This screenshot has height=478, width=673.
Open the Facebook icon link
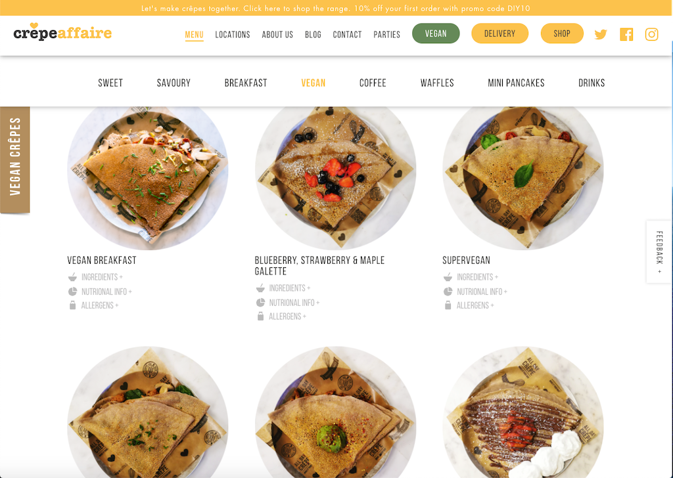(626, 34)
